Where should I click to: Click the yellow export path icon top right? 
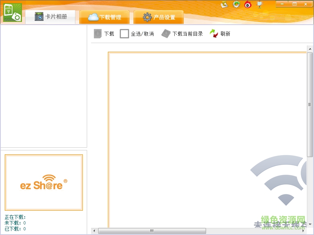[x=225, y=5]
